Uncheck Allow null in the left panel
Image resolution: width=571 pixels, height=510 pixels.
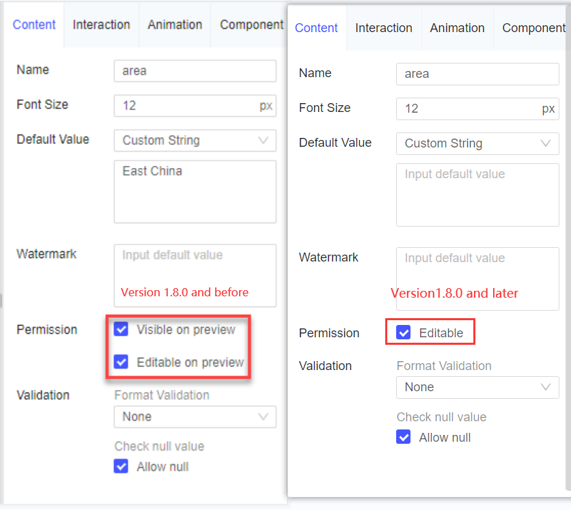pos(121,466)
